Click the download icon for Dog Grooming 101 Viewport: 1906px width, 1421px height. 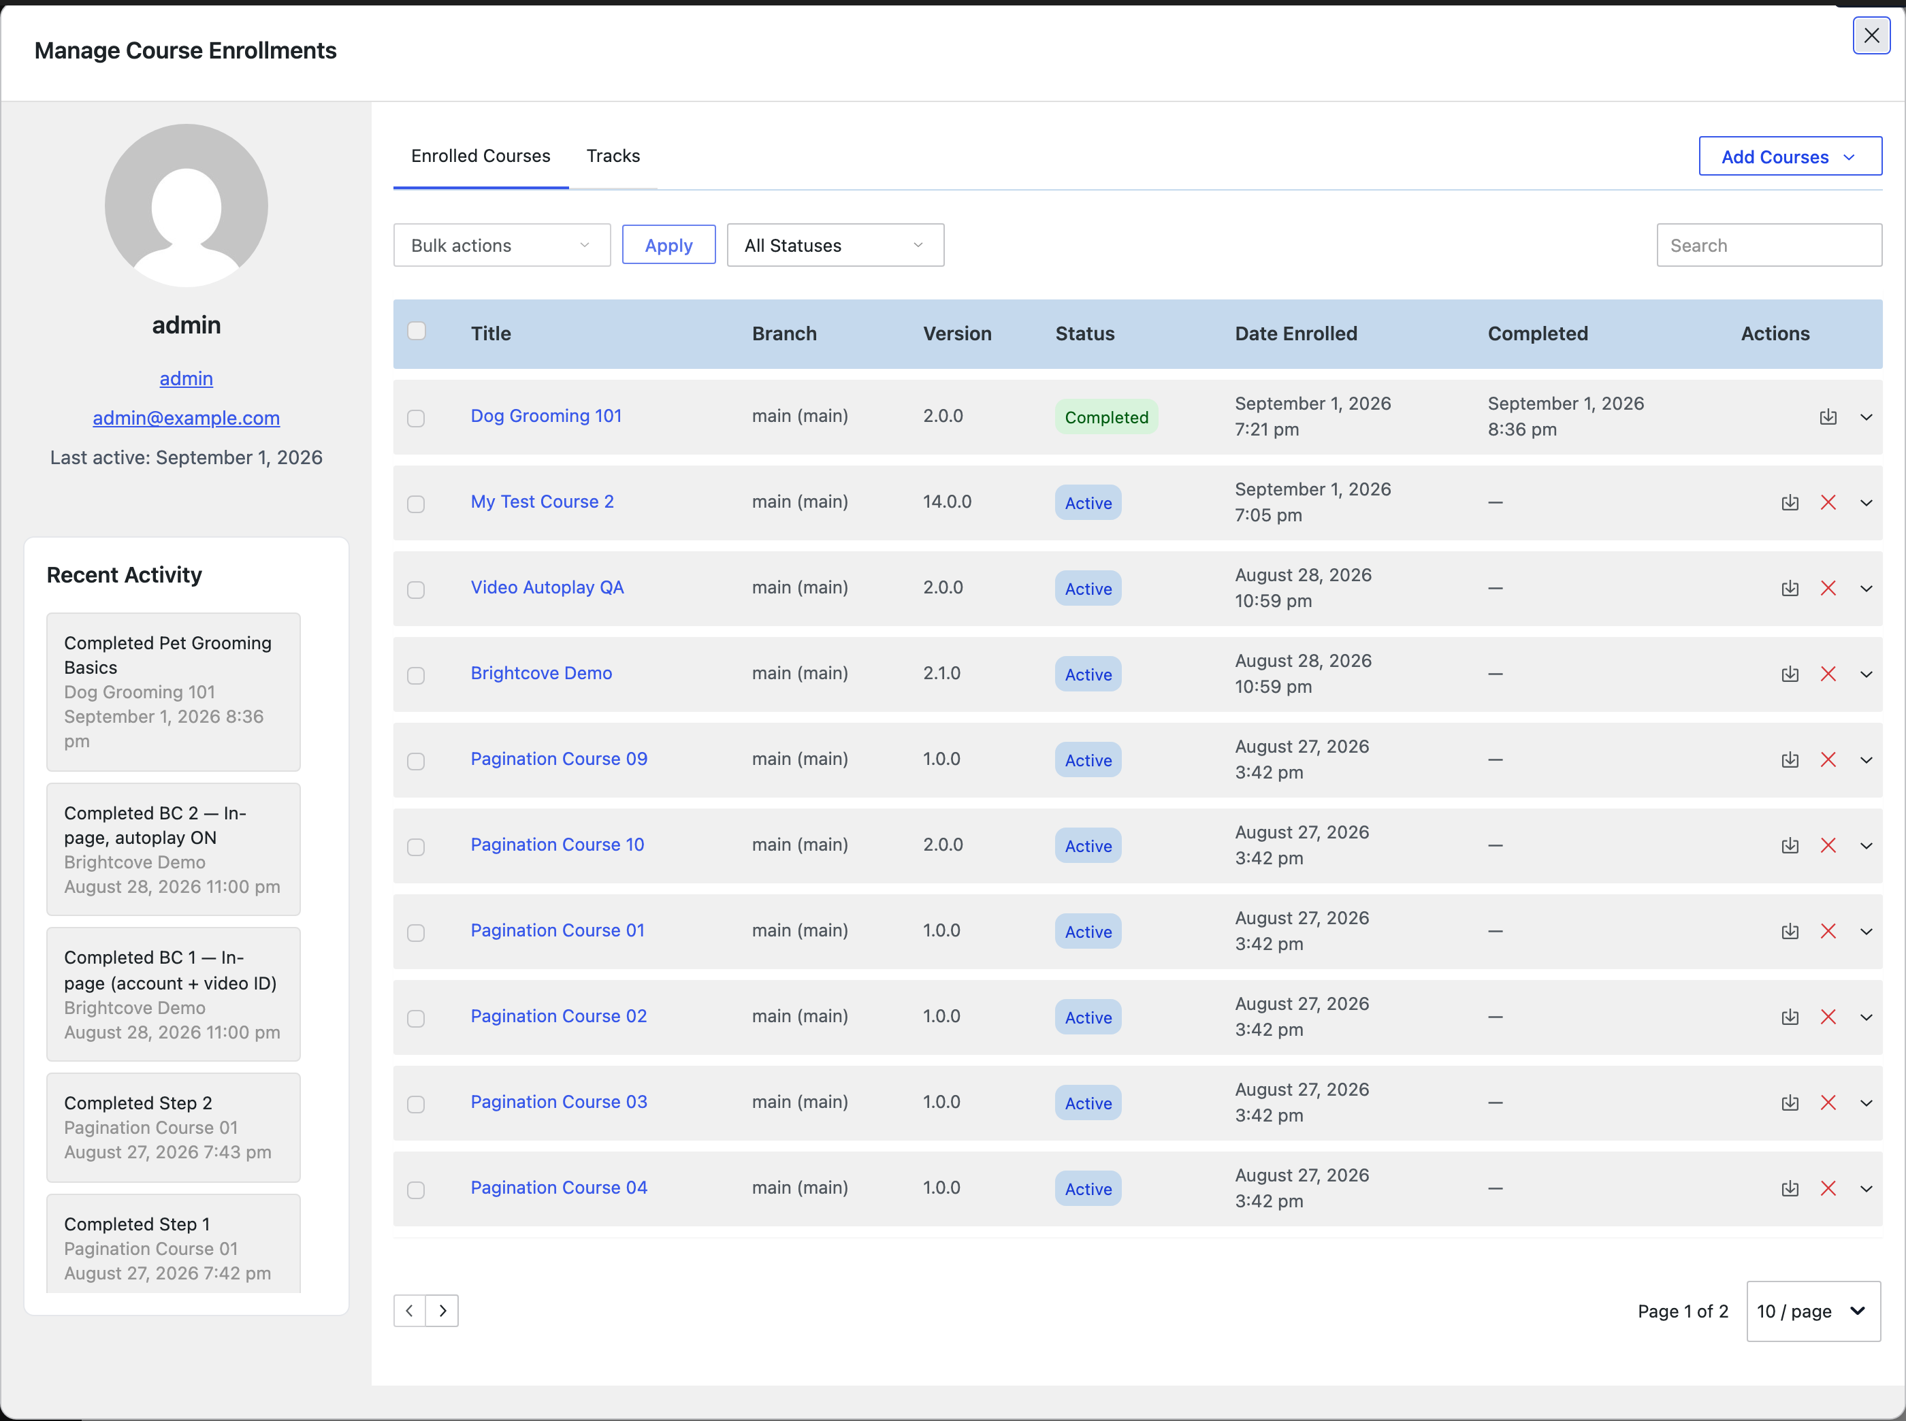1828,417
